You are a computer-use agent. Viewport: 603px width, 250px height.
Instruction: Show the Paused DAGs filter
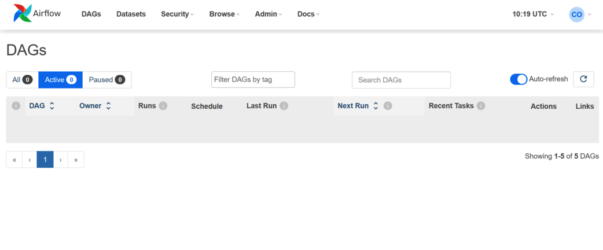(x=107, y=80)
